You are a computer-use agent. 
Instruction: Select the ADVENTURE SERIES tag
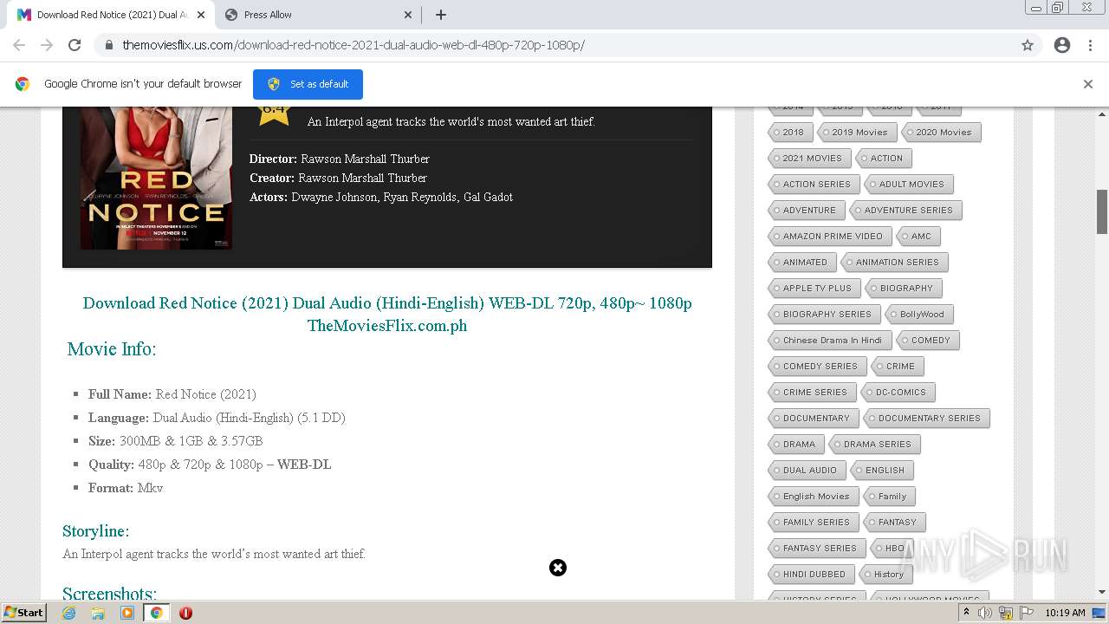point(905,211)
